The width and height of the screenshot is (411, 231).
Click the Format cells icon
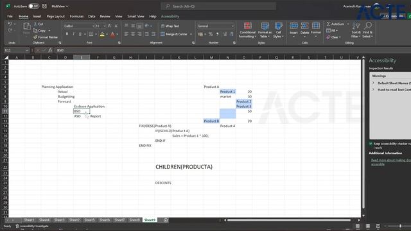316,26
